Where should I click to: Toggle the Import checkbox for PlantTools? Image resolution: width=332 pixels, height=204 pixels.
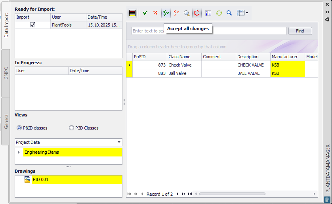33,25
